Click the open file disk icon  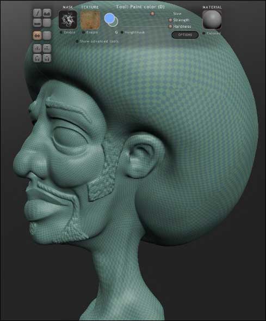(x=37, y=58)
